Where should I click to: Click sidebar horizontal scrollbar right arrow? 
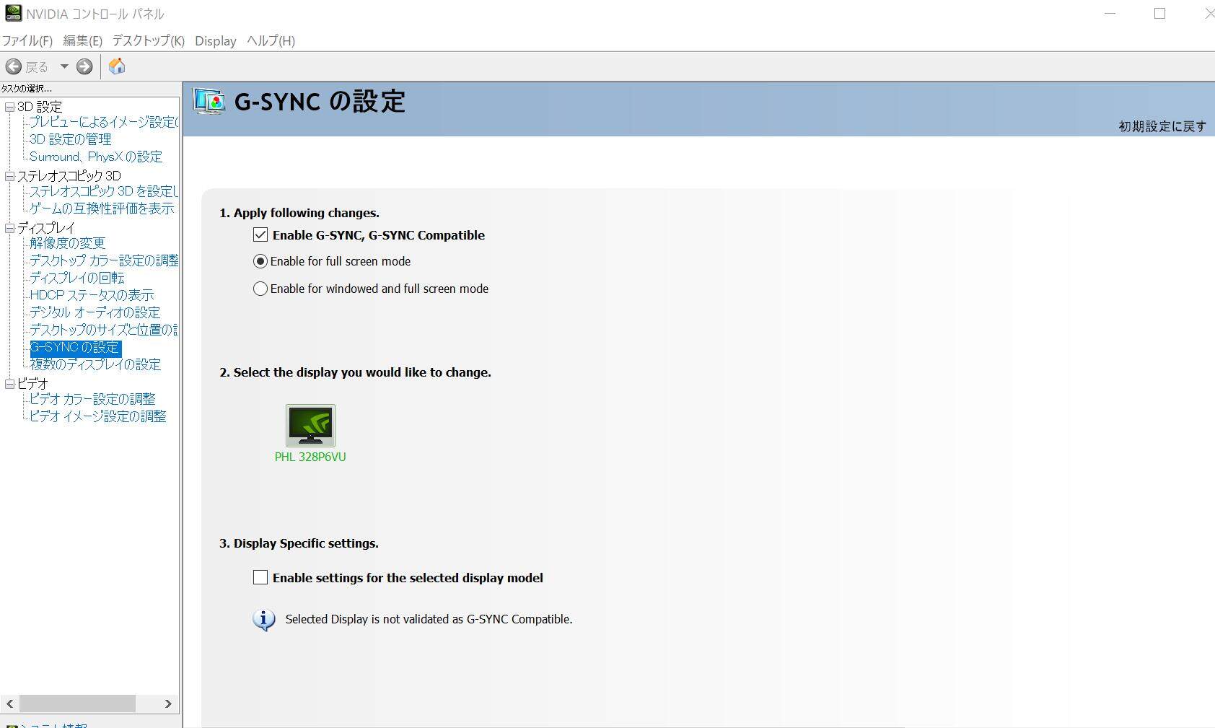[x=168, y=703]
